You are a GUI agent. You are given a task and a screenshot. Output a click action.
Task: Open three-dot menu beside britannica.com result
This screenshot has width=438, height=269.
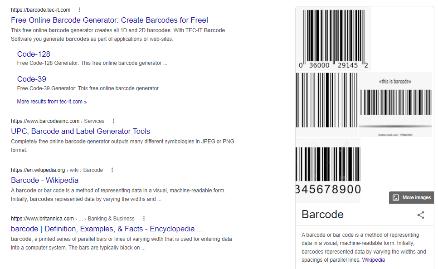point(144,219)
